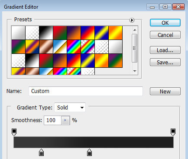Maximize the Gradient Editor window

coord(165,7)
